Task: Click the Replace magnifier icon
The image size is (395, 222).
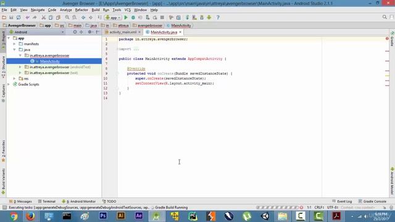Action: tap(75, 17)
